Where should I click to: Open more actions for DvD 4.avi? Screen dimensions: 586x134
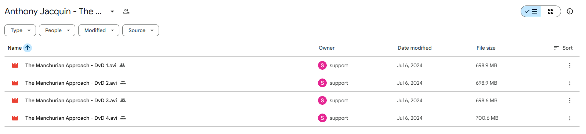pos(570,118)
